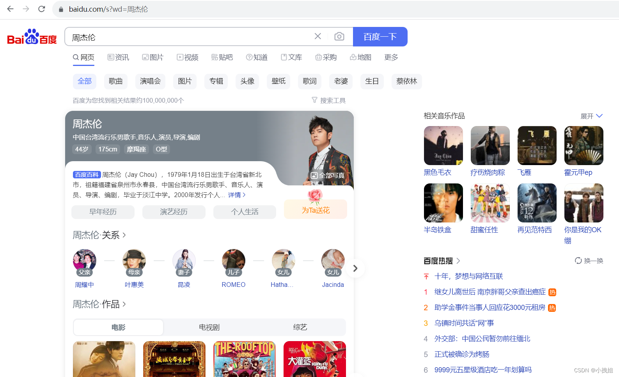Select the 电影 works tab

coord(119,327)
